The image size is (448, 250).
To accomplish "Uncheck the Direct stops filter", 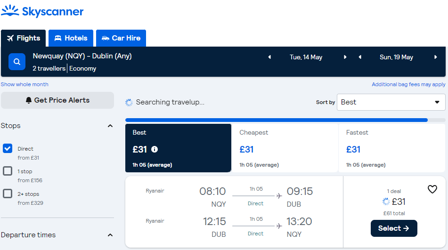I will tap(8, 148).
